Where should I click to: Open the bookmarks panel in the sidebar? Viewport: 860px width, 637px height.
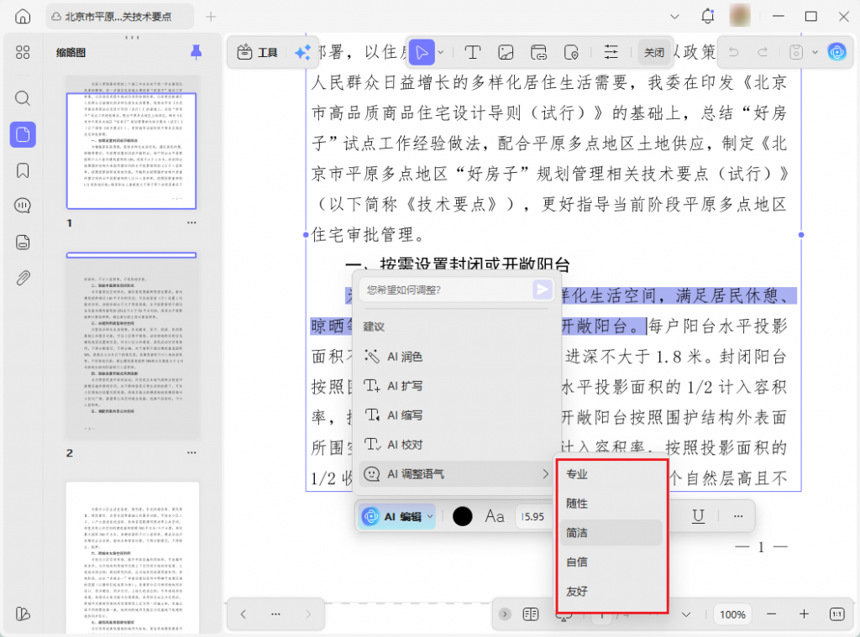[23, 170]
